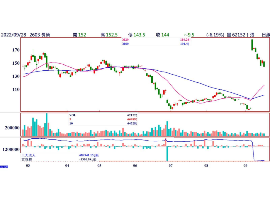270x203 pixels.
Task: Click the 03 month marker on timeline
Action: pyautogui.click(x=28, y=165)
